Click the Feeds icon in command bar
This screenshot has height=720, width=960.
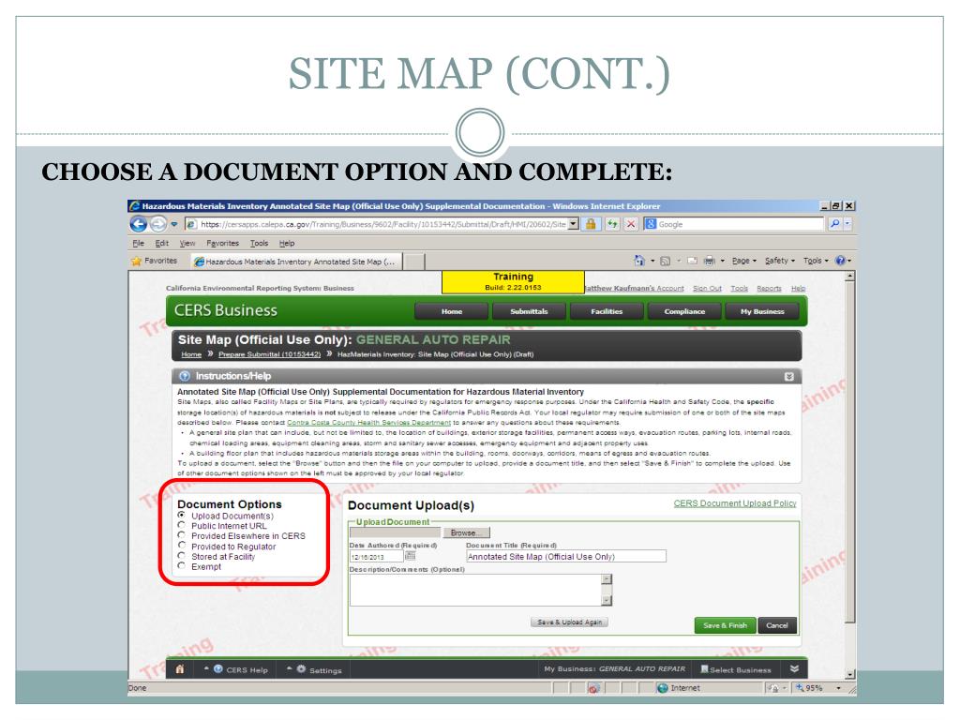click(665, 261)
